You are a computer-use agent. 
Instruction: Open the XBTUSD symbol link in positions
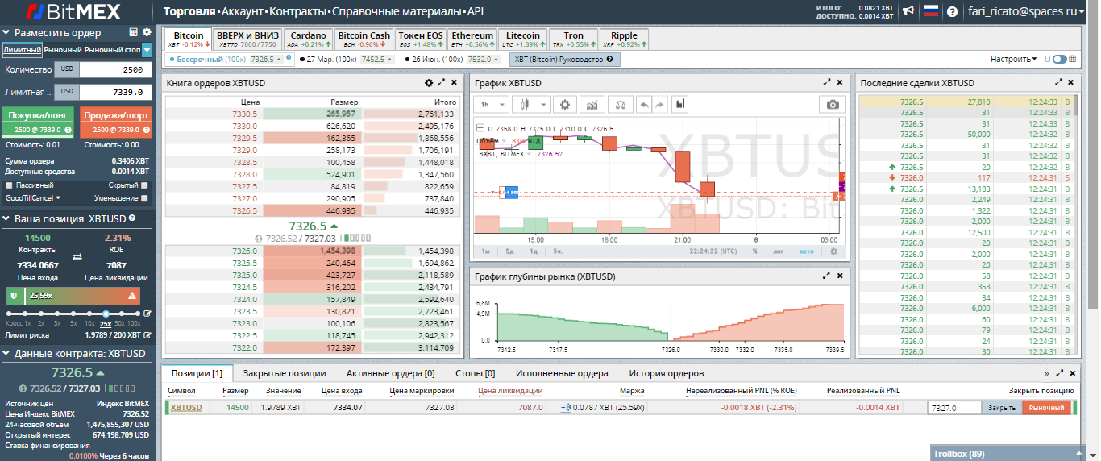click(186, 408)
